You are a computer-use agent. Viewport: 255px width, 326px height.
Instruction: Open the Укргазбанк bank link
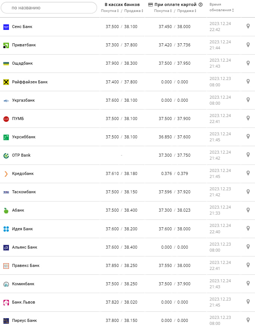23,100
